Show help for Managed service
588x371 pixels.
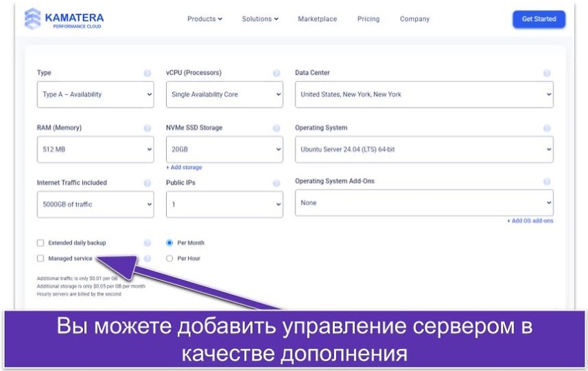(147, 258)
